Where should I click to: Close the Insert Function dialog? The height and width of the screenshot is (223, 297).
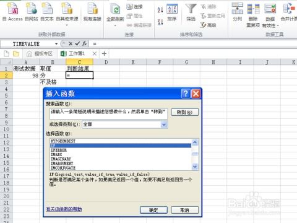(196, 94)
